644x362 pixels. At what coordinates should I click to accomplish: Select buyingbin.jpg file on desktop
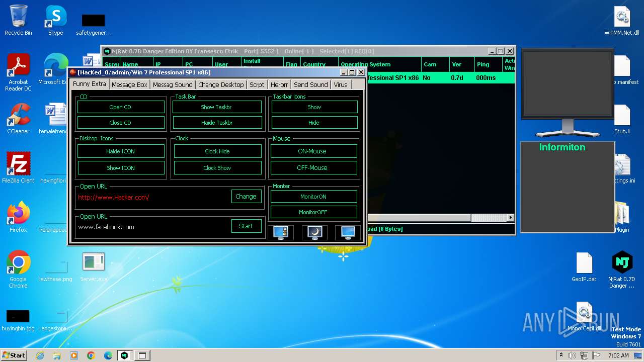pyautogui.click(x=18, y=321)
